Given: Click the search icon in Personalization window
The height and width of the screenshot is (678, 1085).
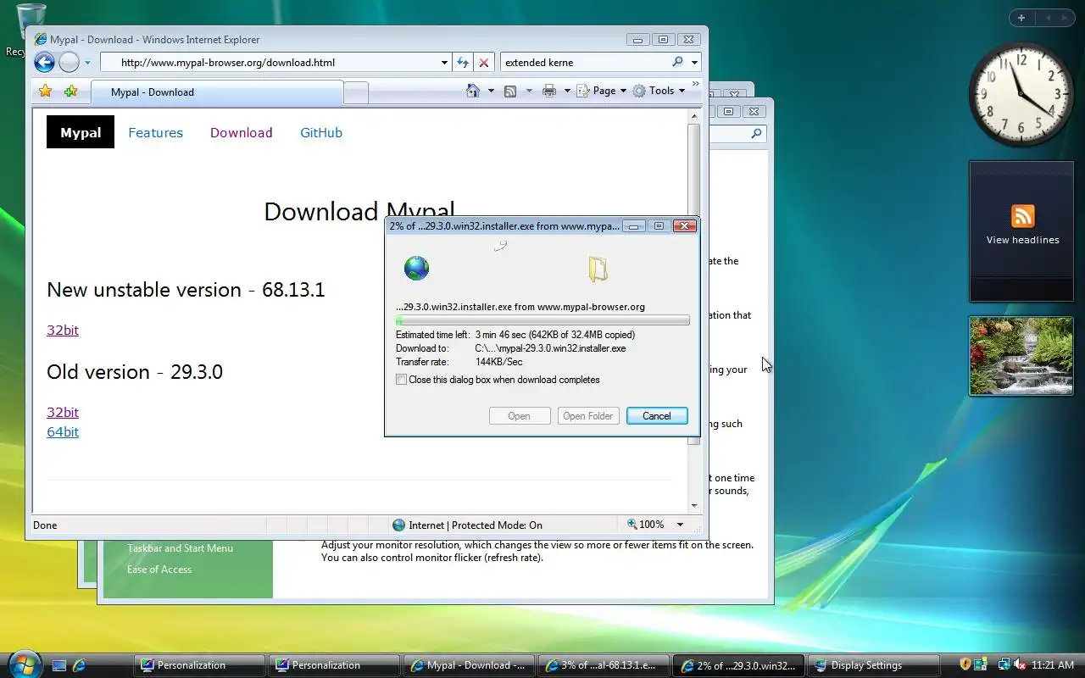Looking at the screenshot, I should click(756, 133).
